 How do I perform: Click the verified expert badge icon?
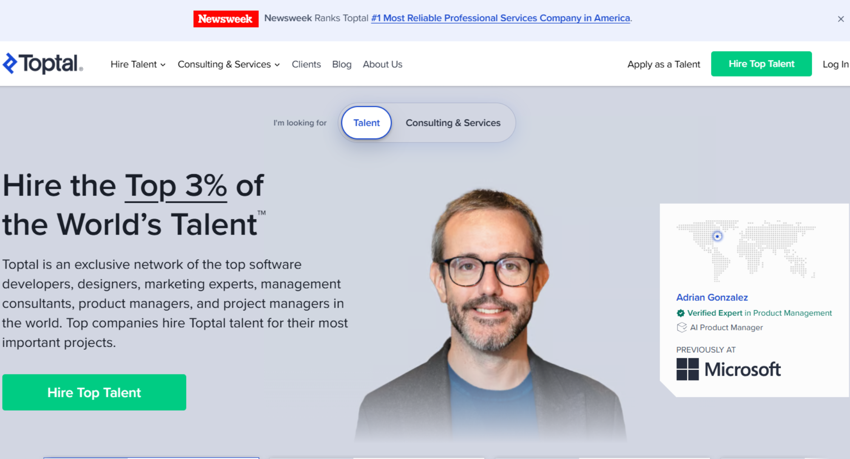tap(680, 313)
